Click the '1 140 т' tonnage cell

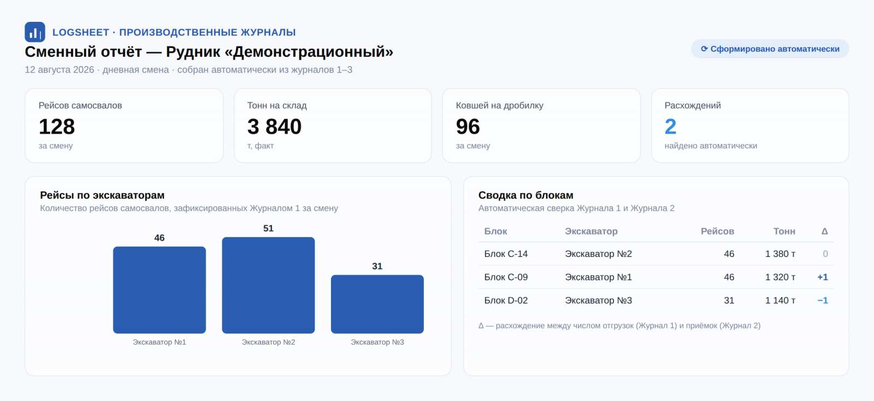781,301
